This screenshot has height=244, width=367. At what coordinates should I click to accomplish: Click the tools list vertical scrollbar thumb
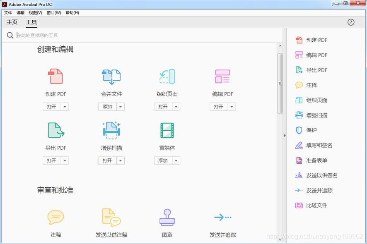click(x=280, y=84)
